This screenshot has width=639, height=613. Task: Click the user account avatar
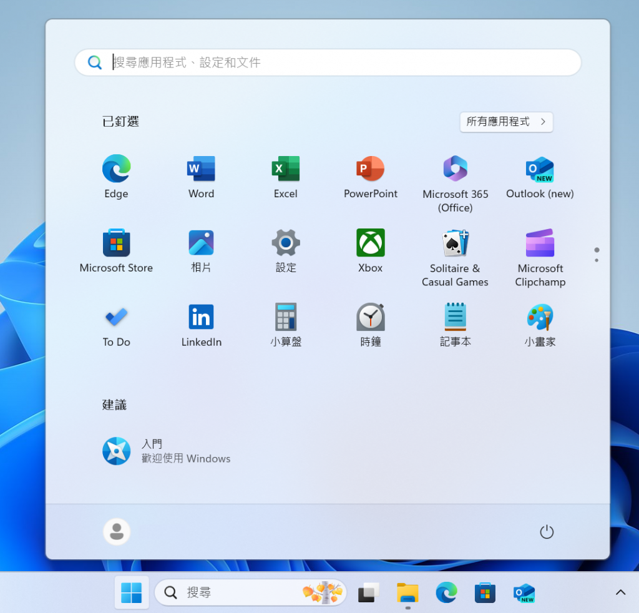(117, 531)
